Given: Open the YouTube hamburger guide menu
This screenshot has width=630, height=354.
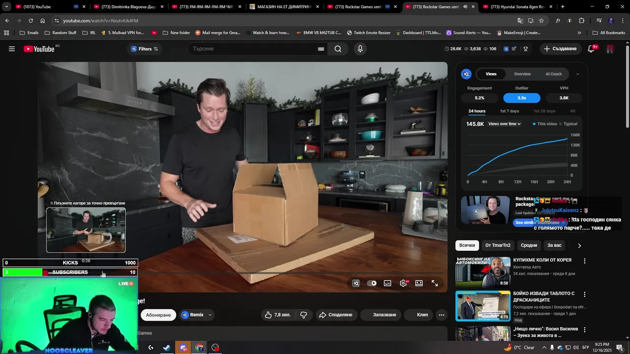Looking at the screenshot, I should click(x=12, y=49).
